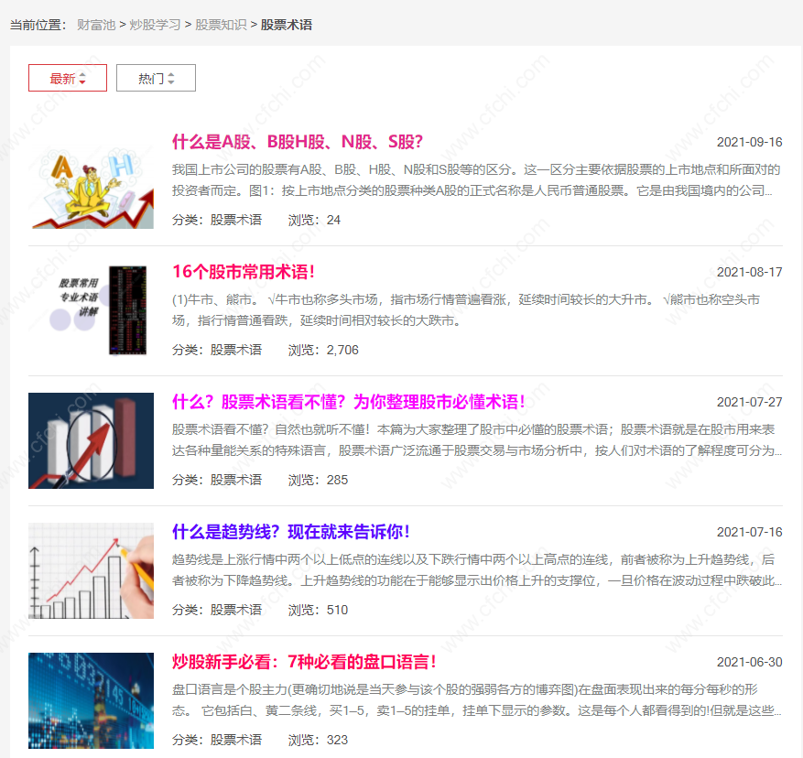Image resolution: width=803 pixels, height=758 pixels.
Task: Click bar chart magnifier thumbnail
Action: tap(92, 441)
